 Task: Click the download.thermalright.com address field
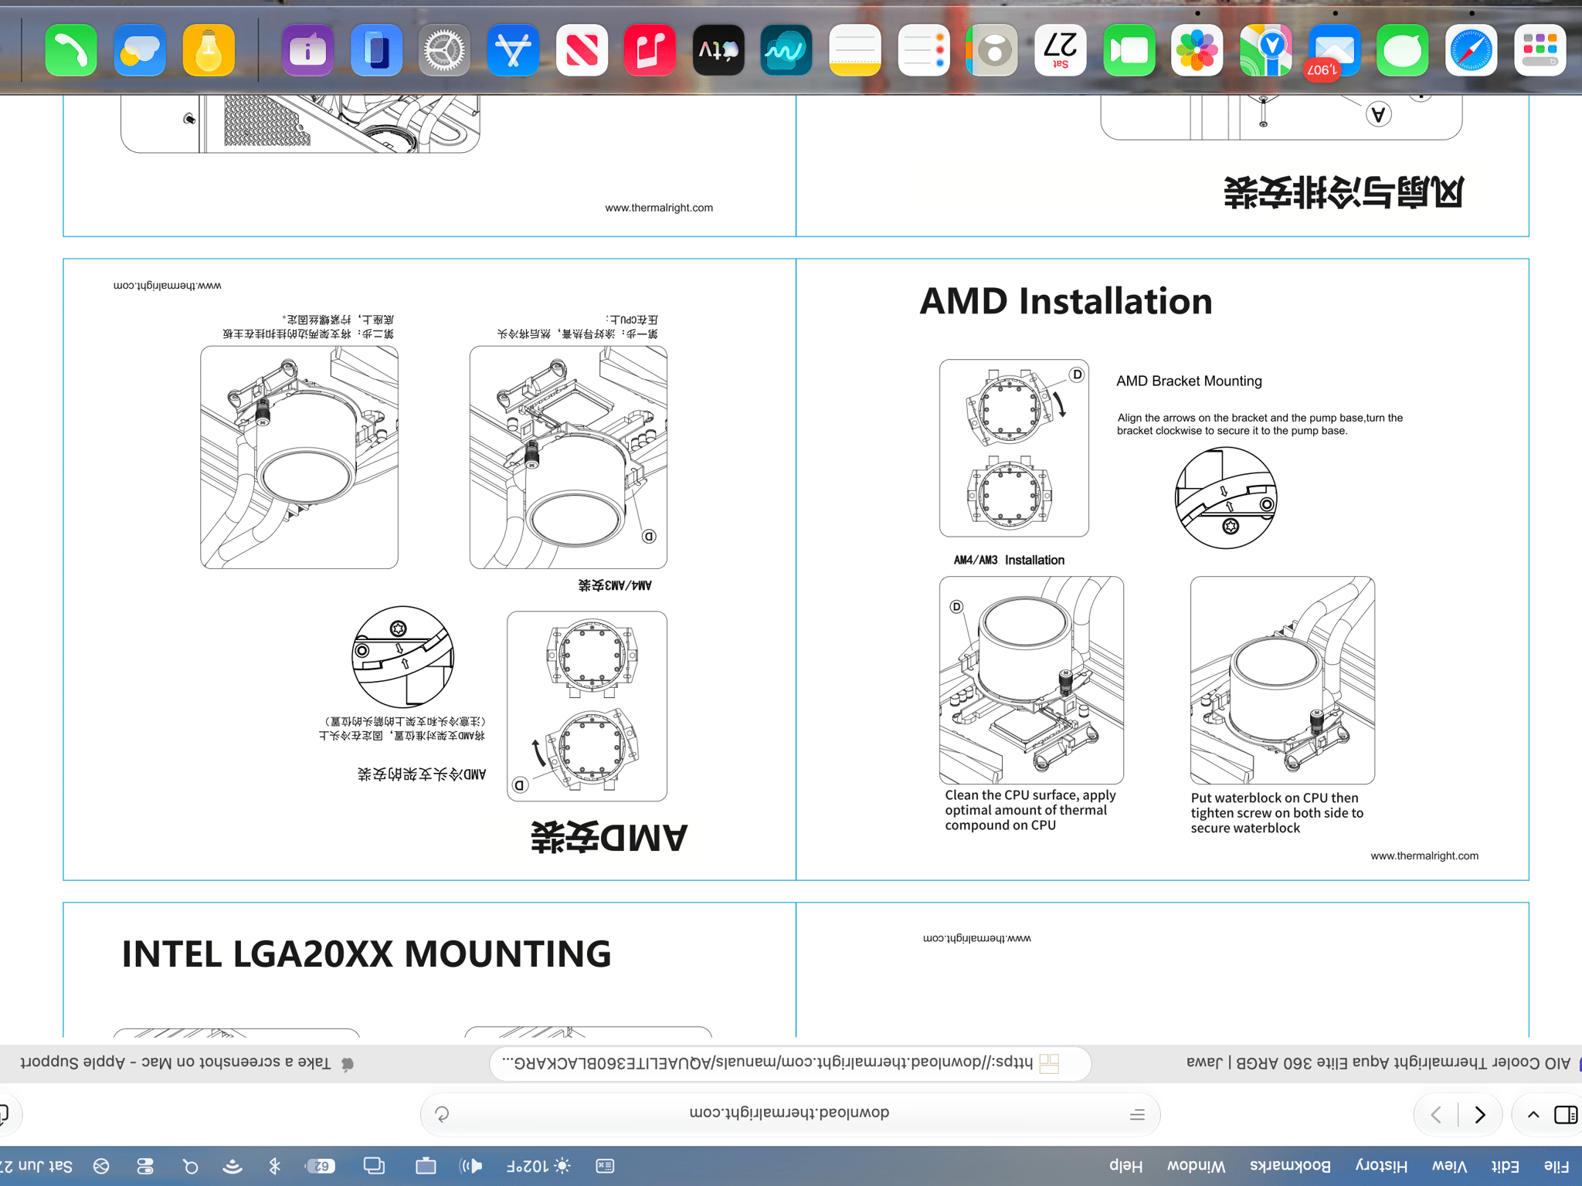[789, 1113]
